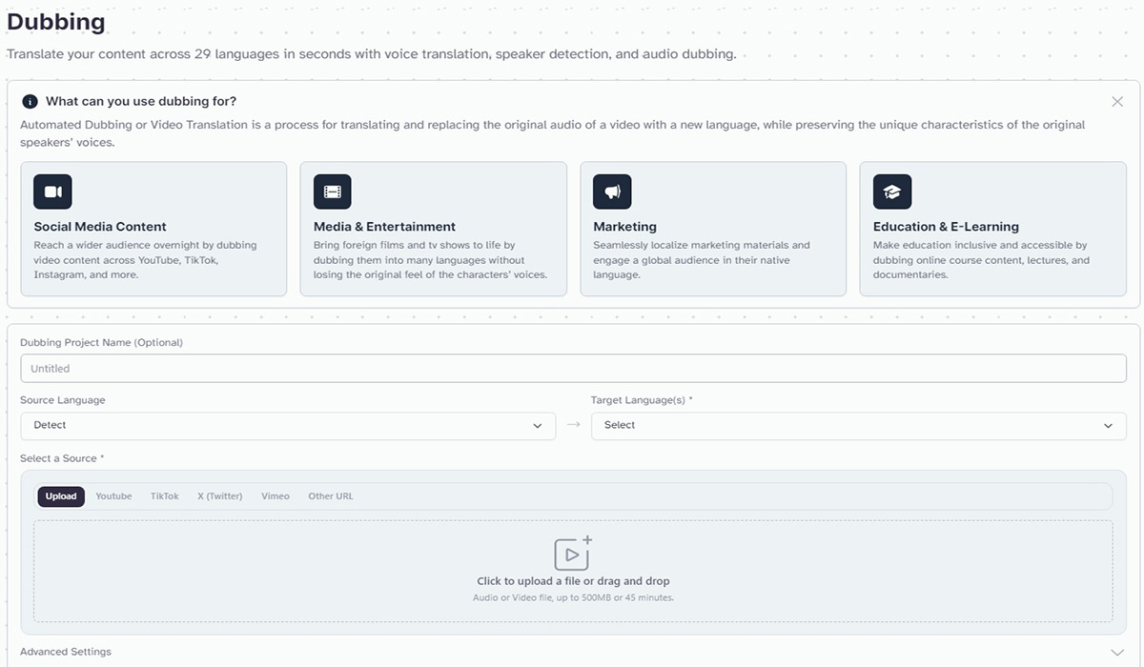This screenshot has width=1144, height=667.
Task: Click 'Click to upload a file' text
Action: 573,581
